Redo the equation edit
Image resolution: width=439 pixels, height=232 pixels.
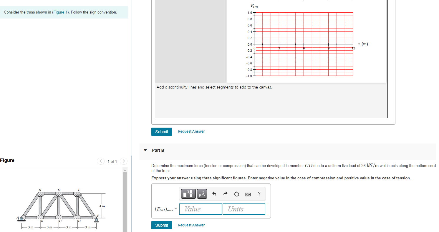pos(225,193)
